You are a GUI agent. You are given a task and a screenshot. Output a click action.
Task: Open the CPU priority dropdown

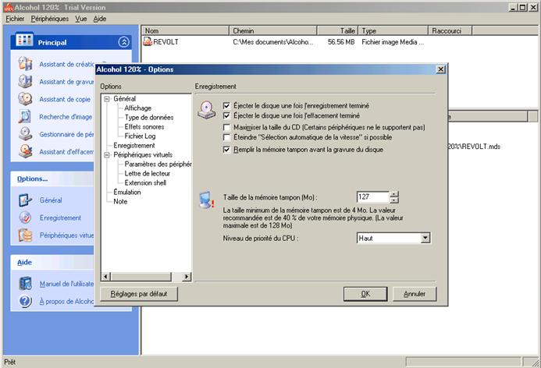coord(425,238)
